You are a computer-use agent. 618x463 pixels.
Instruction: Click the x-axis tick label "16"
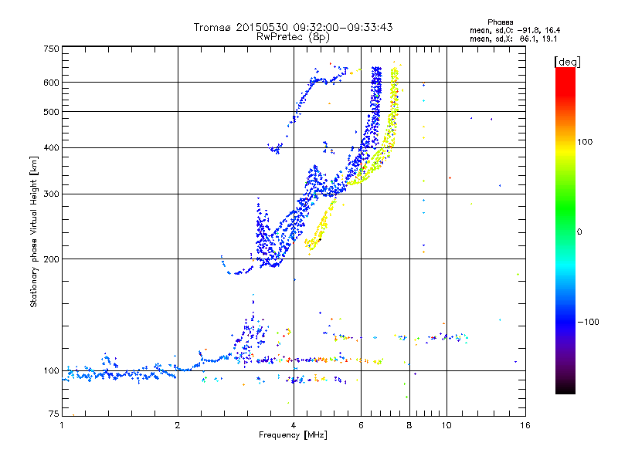click(x=525, y=425)
